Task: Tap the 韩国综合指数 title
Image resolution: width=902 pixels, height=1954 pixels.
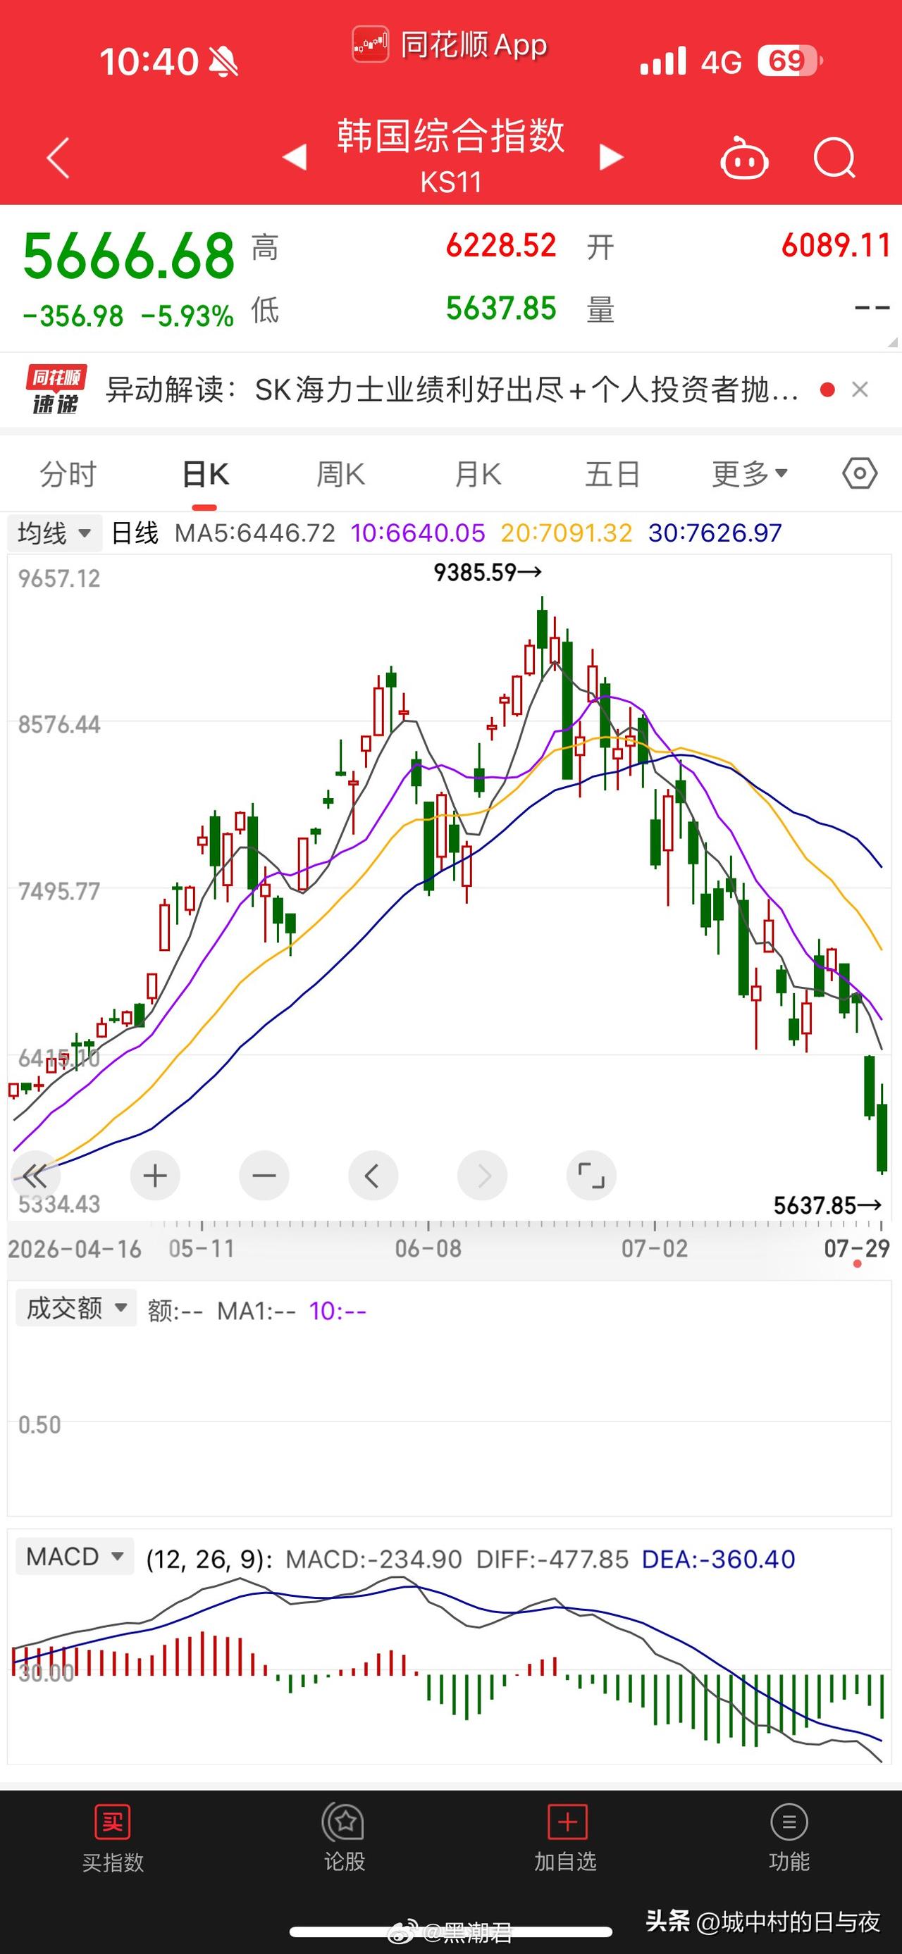Action: (452, 136)
